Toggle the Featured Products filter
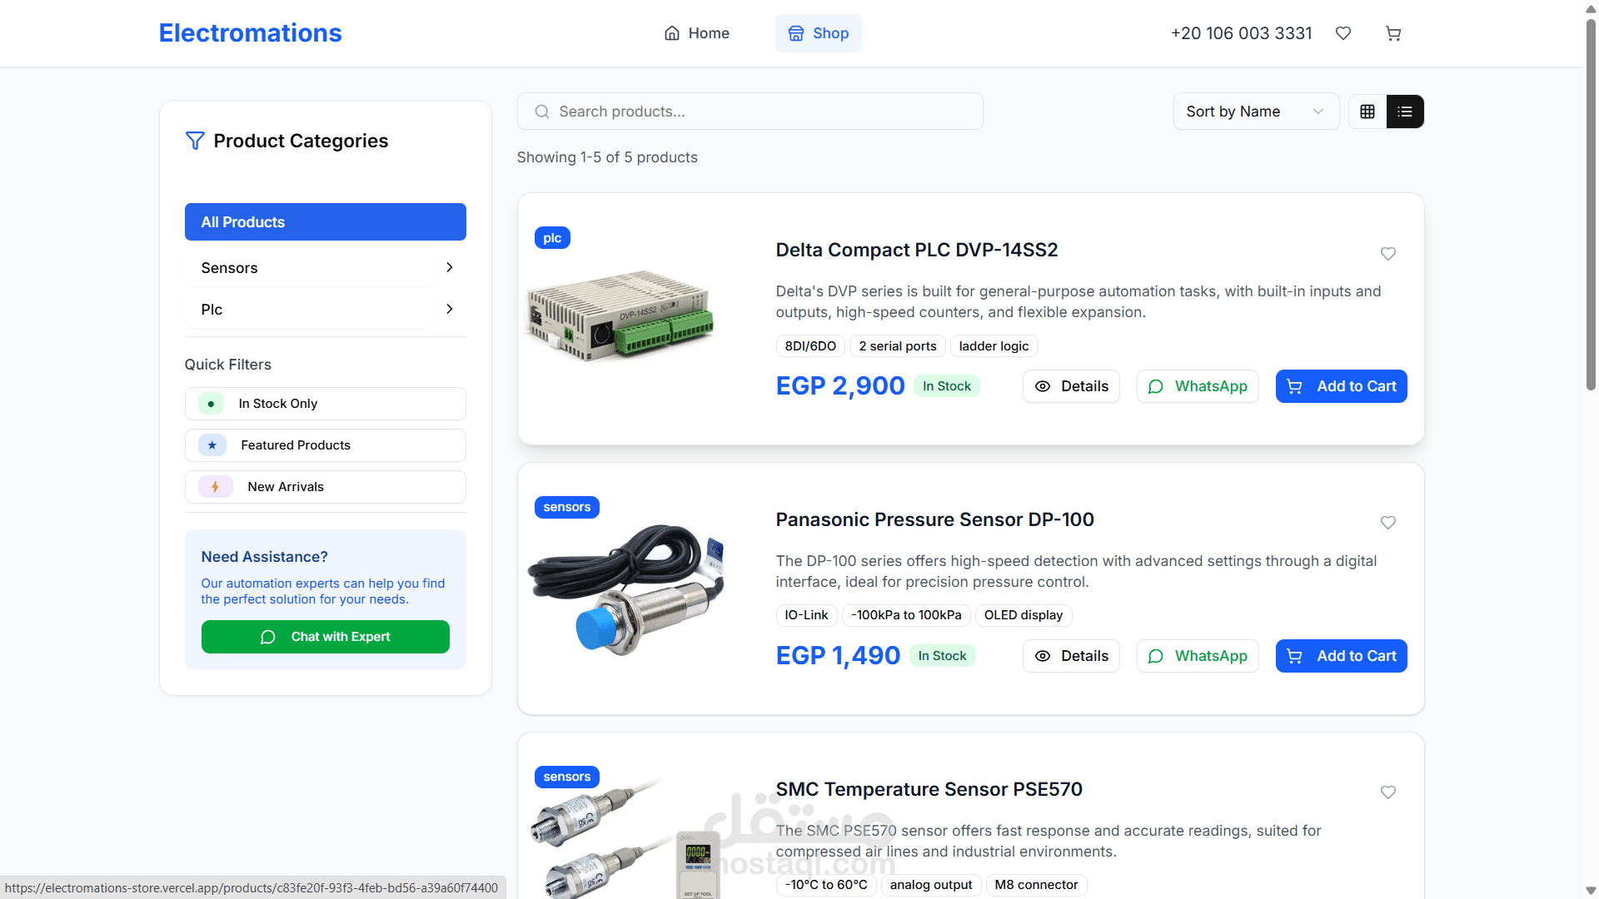The width and height of the screenshot is (1599, 899). coord(325,445)
